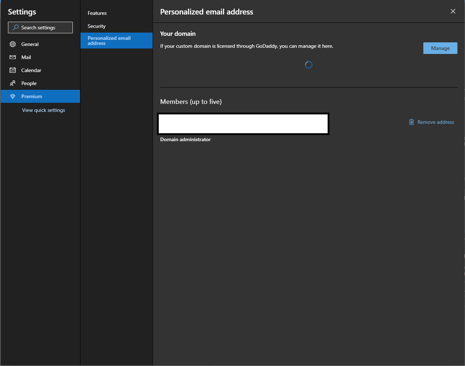The height and width of the screenshot is (366, 465).
Task: Open the View quick settings link
Action: [x=43, y=110]
